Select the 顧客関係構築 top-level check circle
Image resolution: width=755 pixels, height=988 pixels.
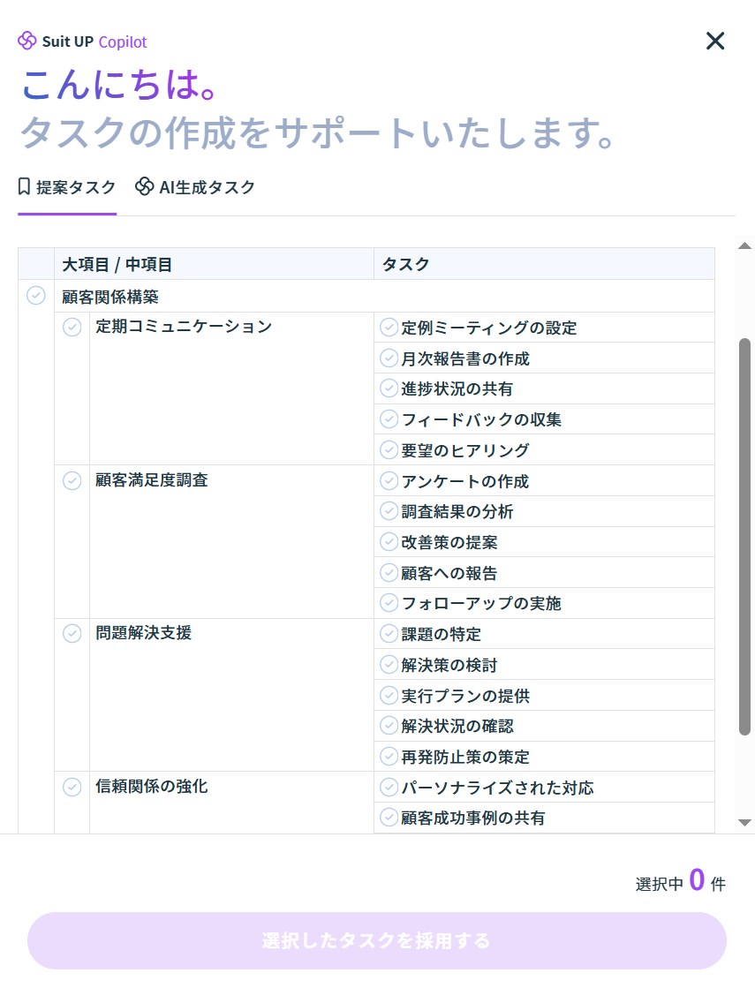[36, 296]
